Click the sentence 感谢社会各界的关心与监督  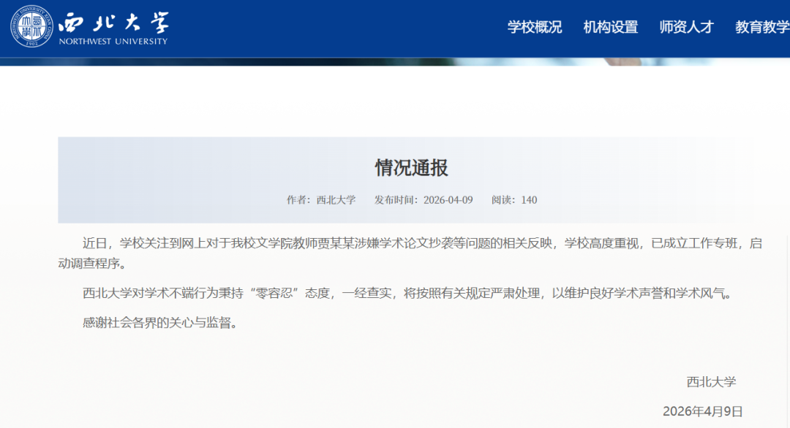click(x=161, y=323)
